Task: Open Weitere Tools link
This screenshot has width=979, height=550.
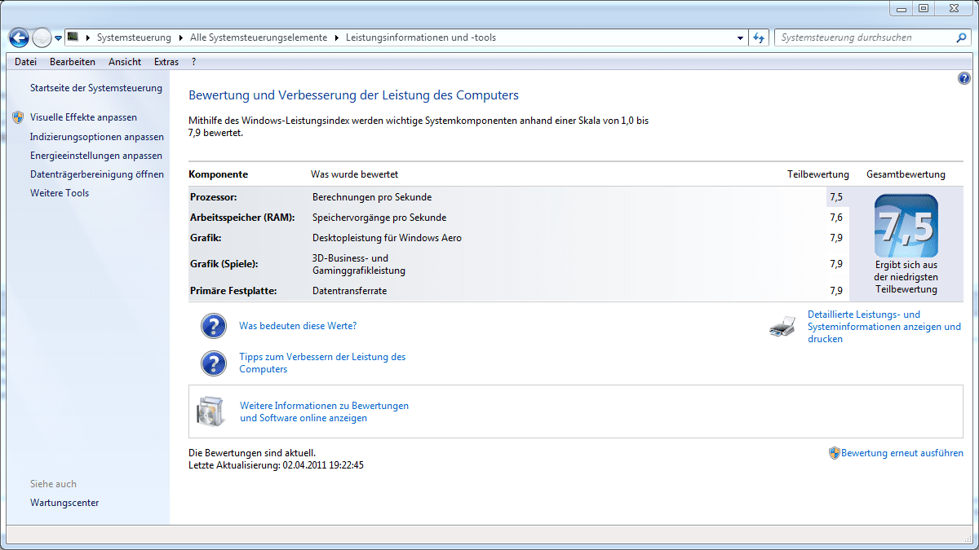Action: coord(60,193)
